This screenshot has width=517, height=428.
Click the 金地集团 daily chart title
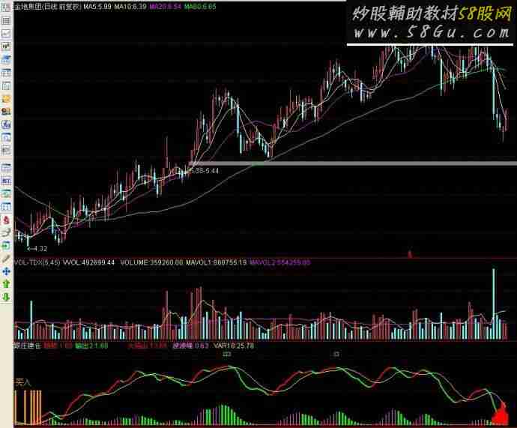(x=47, y=6)
